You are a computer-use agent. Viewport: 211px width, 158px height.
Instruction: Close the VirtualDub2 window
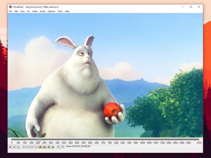click(199, 7)
